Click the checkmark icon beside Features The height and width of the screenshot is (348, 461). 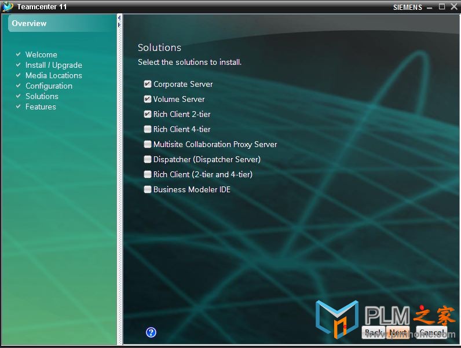18,107
